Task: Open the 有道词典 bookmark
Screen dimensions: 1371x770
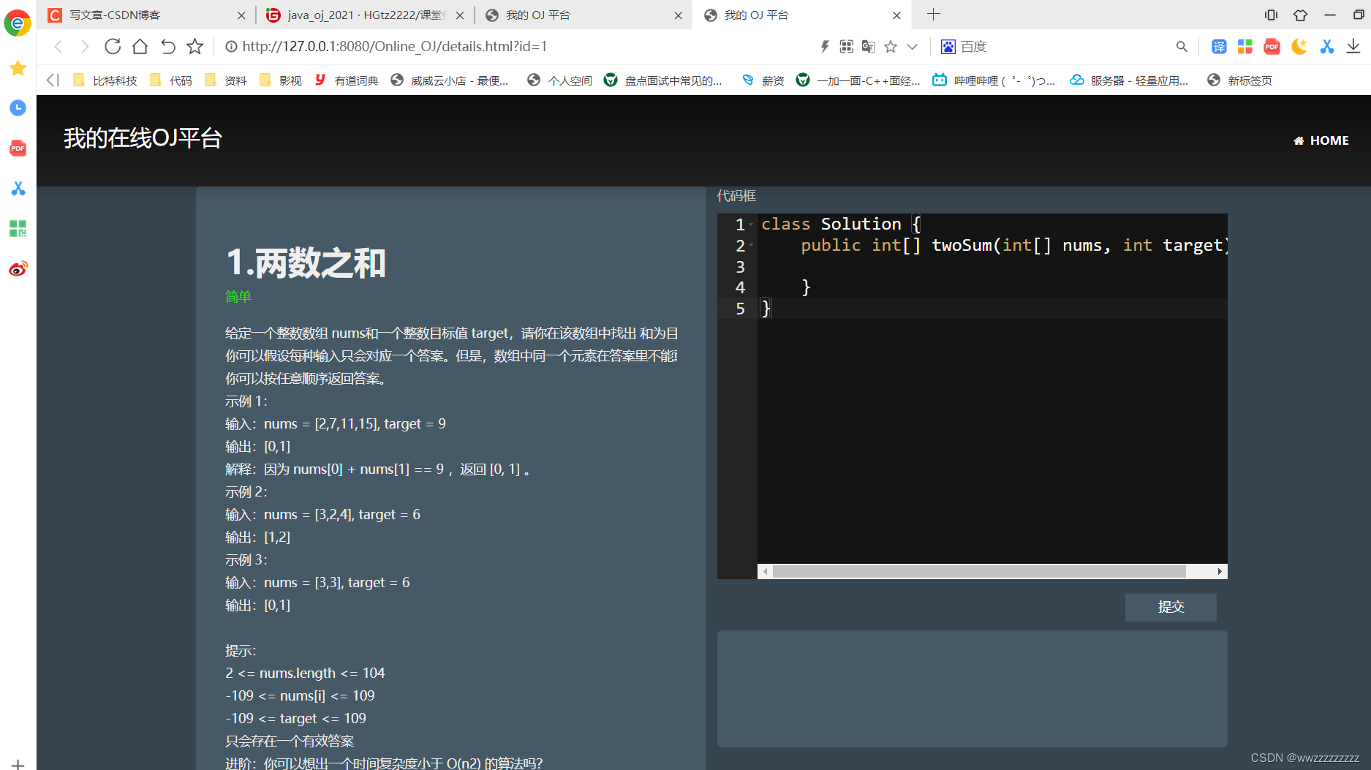Action: tap(346, 80)
